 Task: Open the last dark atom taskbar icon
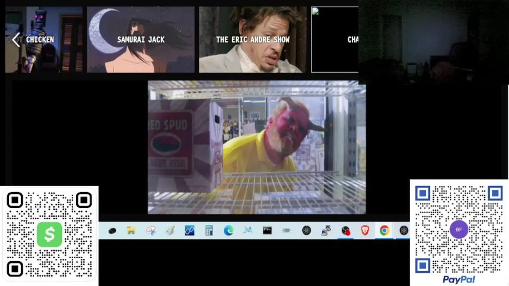pyautogui.click(x=403, y=230)
